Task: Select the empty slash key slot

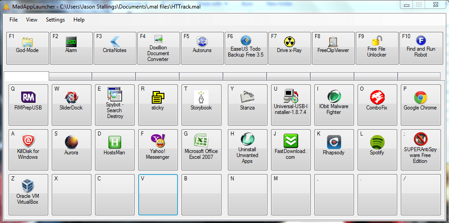Action: pyautogui.click(x=421, y=194)
